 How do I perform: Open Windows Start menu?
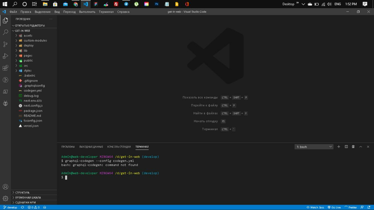coord(5,4)
